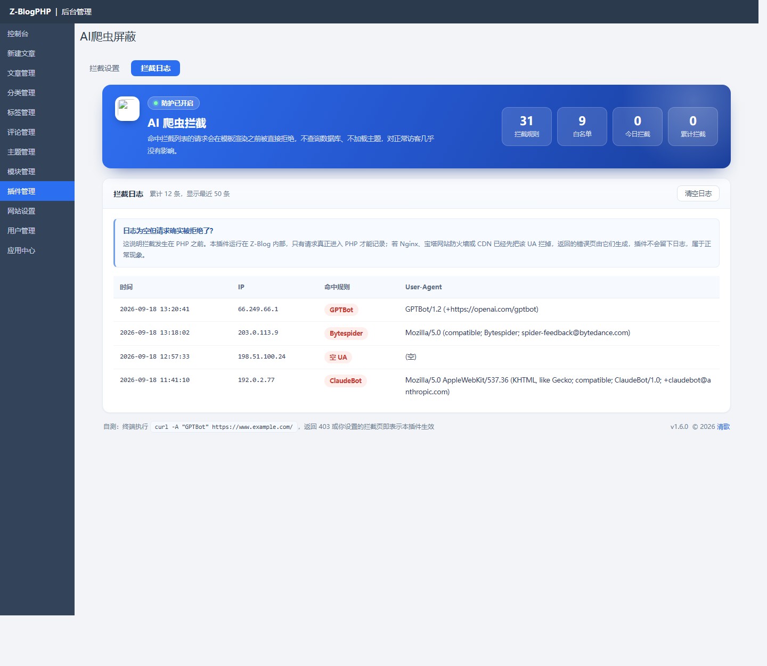This screenshot has width=767, height=666.
Task: Click the curl command code snippet
Action: coord(224,427)
